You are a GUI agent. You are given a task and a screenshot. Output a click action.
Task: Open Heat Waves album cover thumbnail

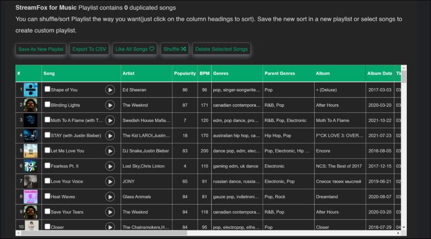(31, 197)
